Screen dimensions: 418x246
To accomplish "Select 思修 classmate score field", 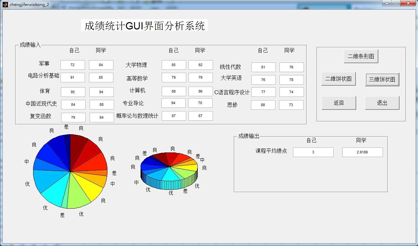I will (x=291, y=105).
